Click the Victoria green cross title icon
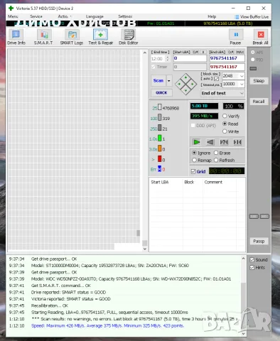The height and width of the screenshot is (341, 280). pos(11,9)
